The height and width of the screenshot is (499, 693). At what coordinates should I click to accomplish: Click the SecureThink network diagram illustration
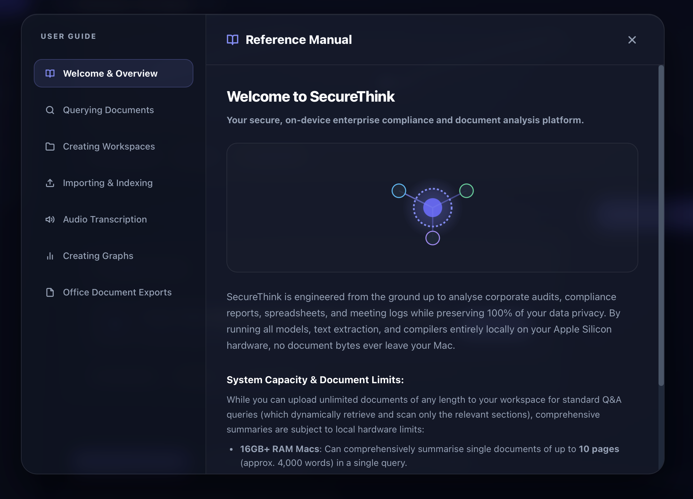click(x=432, y=208)
